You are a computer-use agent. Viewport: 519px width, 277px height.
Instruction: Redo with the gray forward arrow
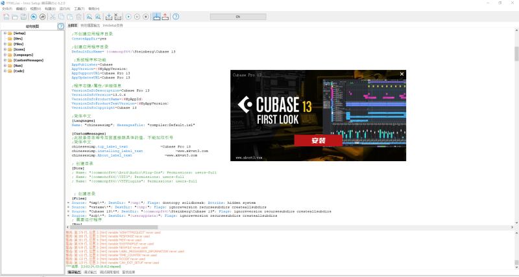click(42, 17)
